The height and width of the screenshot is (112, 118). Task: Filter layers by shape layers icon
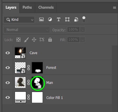[67, 19]
